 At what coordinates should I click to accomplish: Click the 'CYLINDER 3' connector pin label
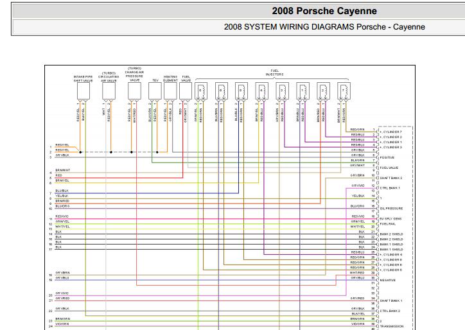(x=392, y=148)
